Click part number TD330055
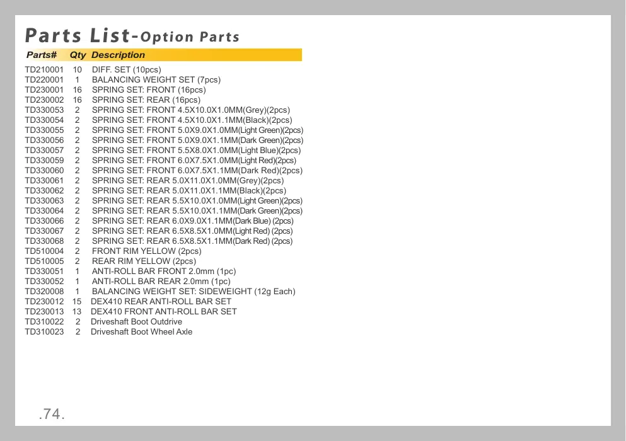 pyautogui.click(x=44, y=130)
